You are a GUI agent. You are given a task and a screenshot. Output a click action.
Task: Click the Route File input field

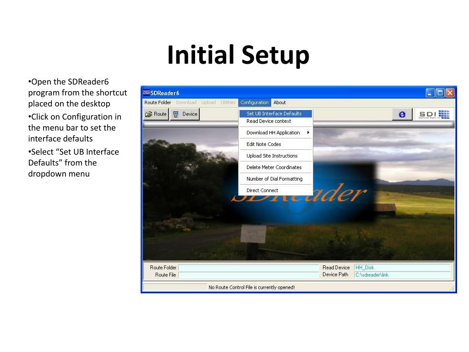pos(249,275)
